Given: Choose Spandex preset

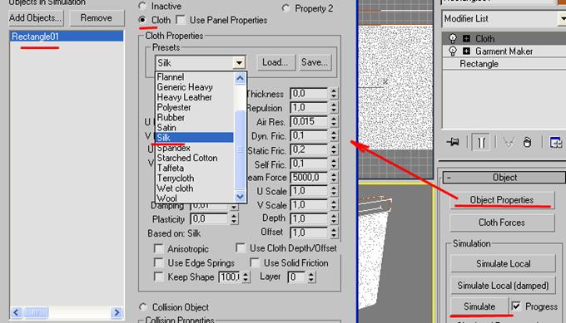Looking at the screenshot, I should (194, 148).
